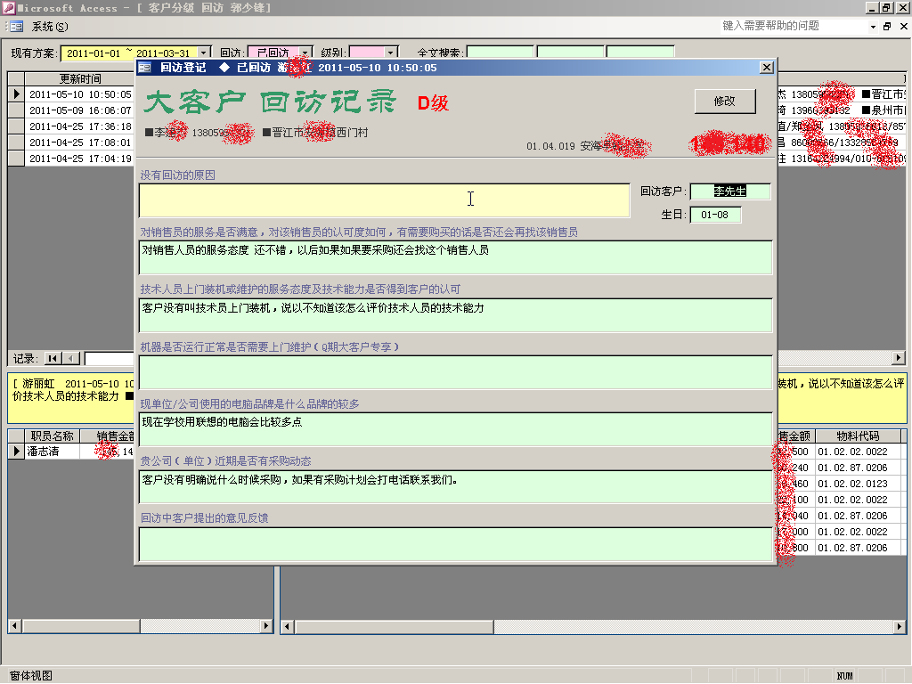Click the Access form icon beside 系统 menu
The height and width of the screenshot is (684, 912).
16,27
